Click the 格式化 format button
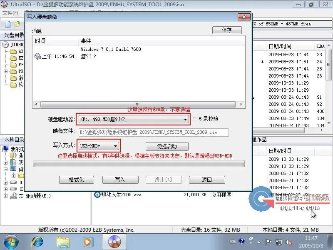The width and height of the screenshot is (333, 250). coord(77,180)
